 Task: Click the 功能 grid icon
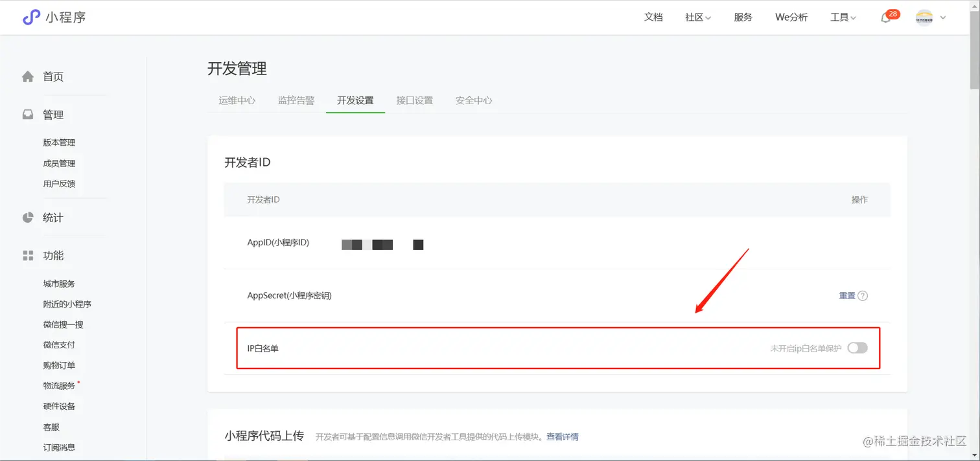pos(28,256)
